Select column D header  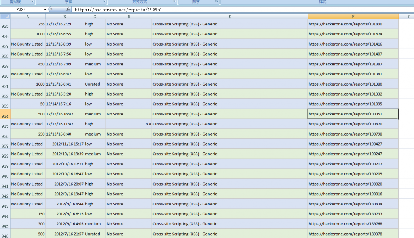[129, 17]
